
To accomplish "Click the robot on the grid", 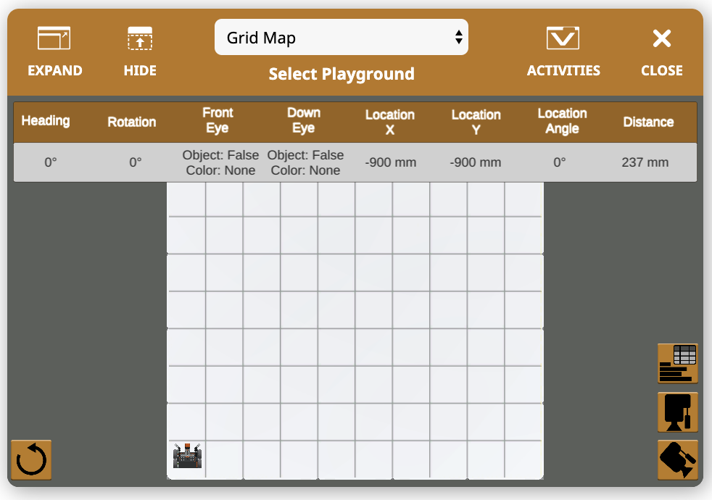I will pos(187,456).
